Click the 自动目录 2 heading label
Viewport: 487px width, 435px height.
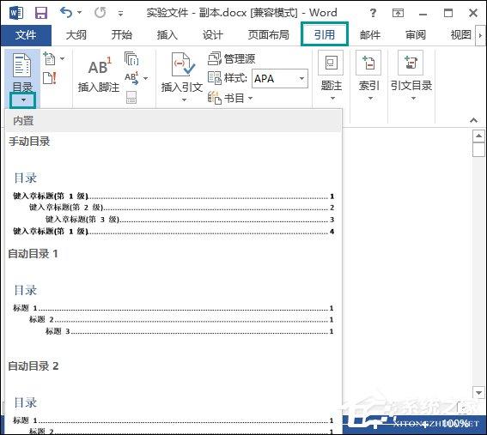point(33,366)
